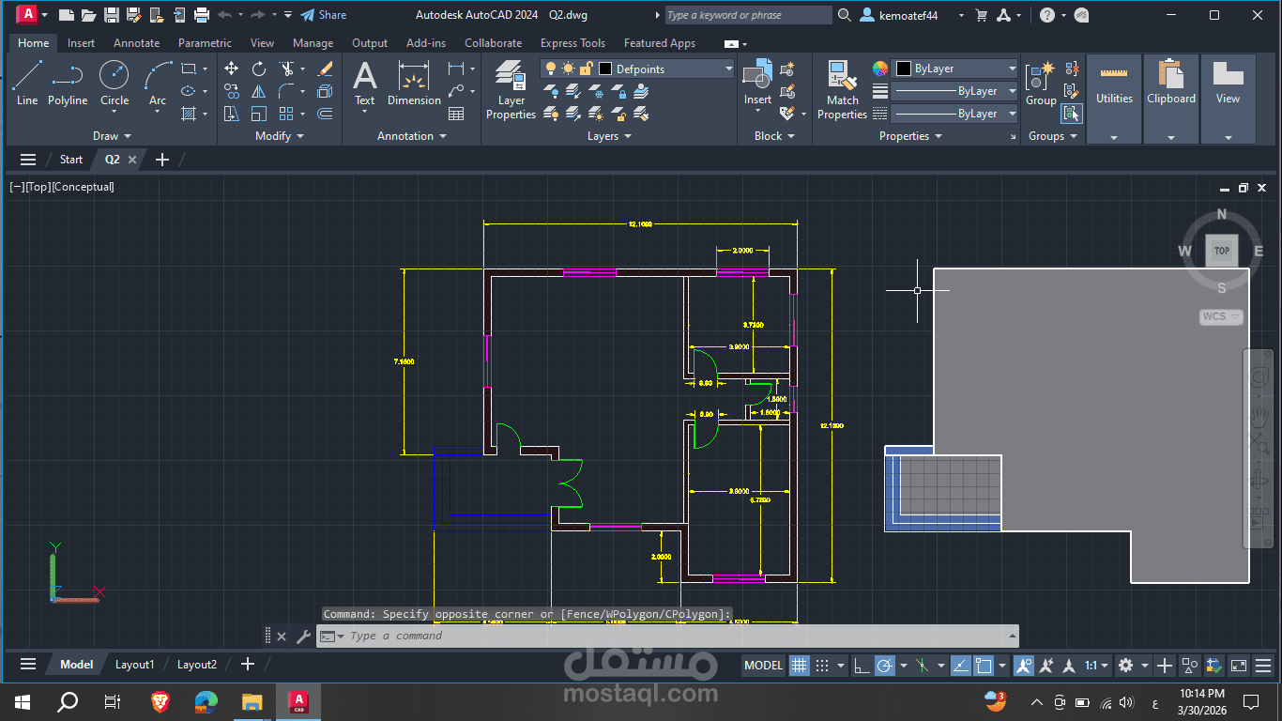This screenshot has height=721, width=1282.
Task: Expand the Modify panel dropdown
Action: [298, 135]
